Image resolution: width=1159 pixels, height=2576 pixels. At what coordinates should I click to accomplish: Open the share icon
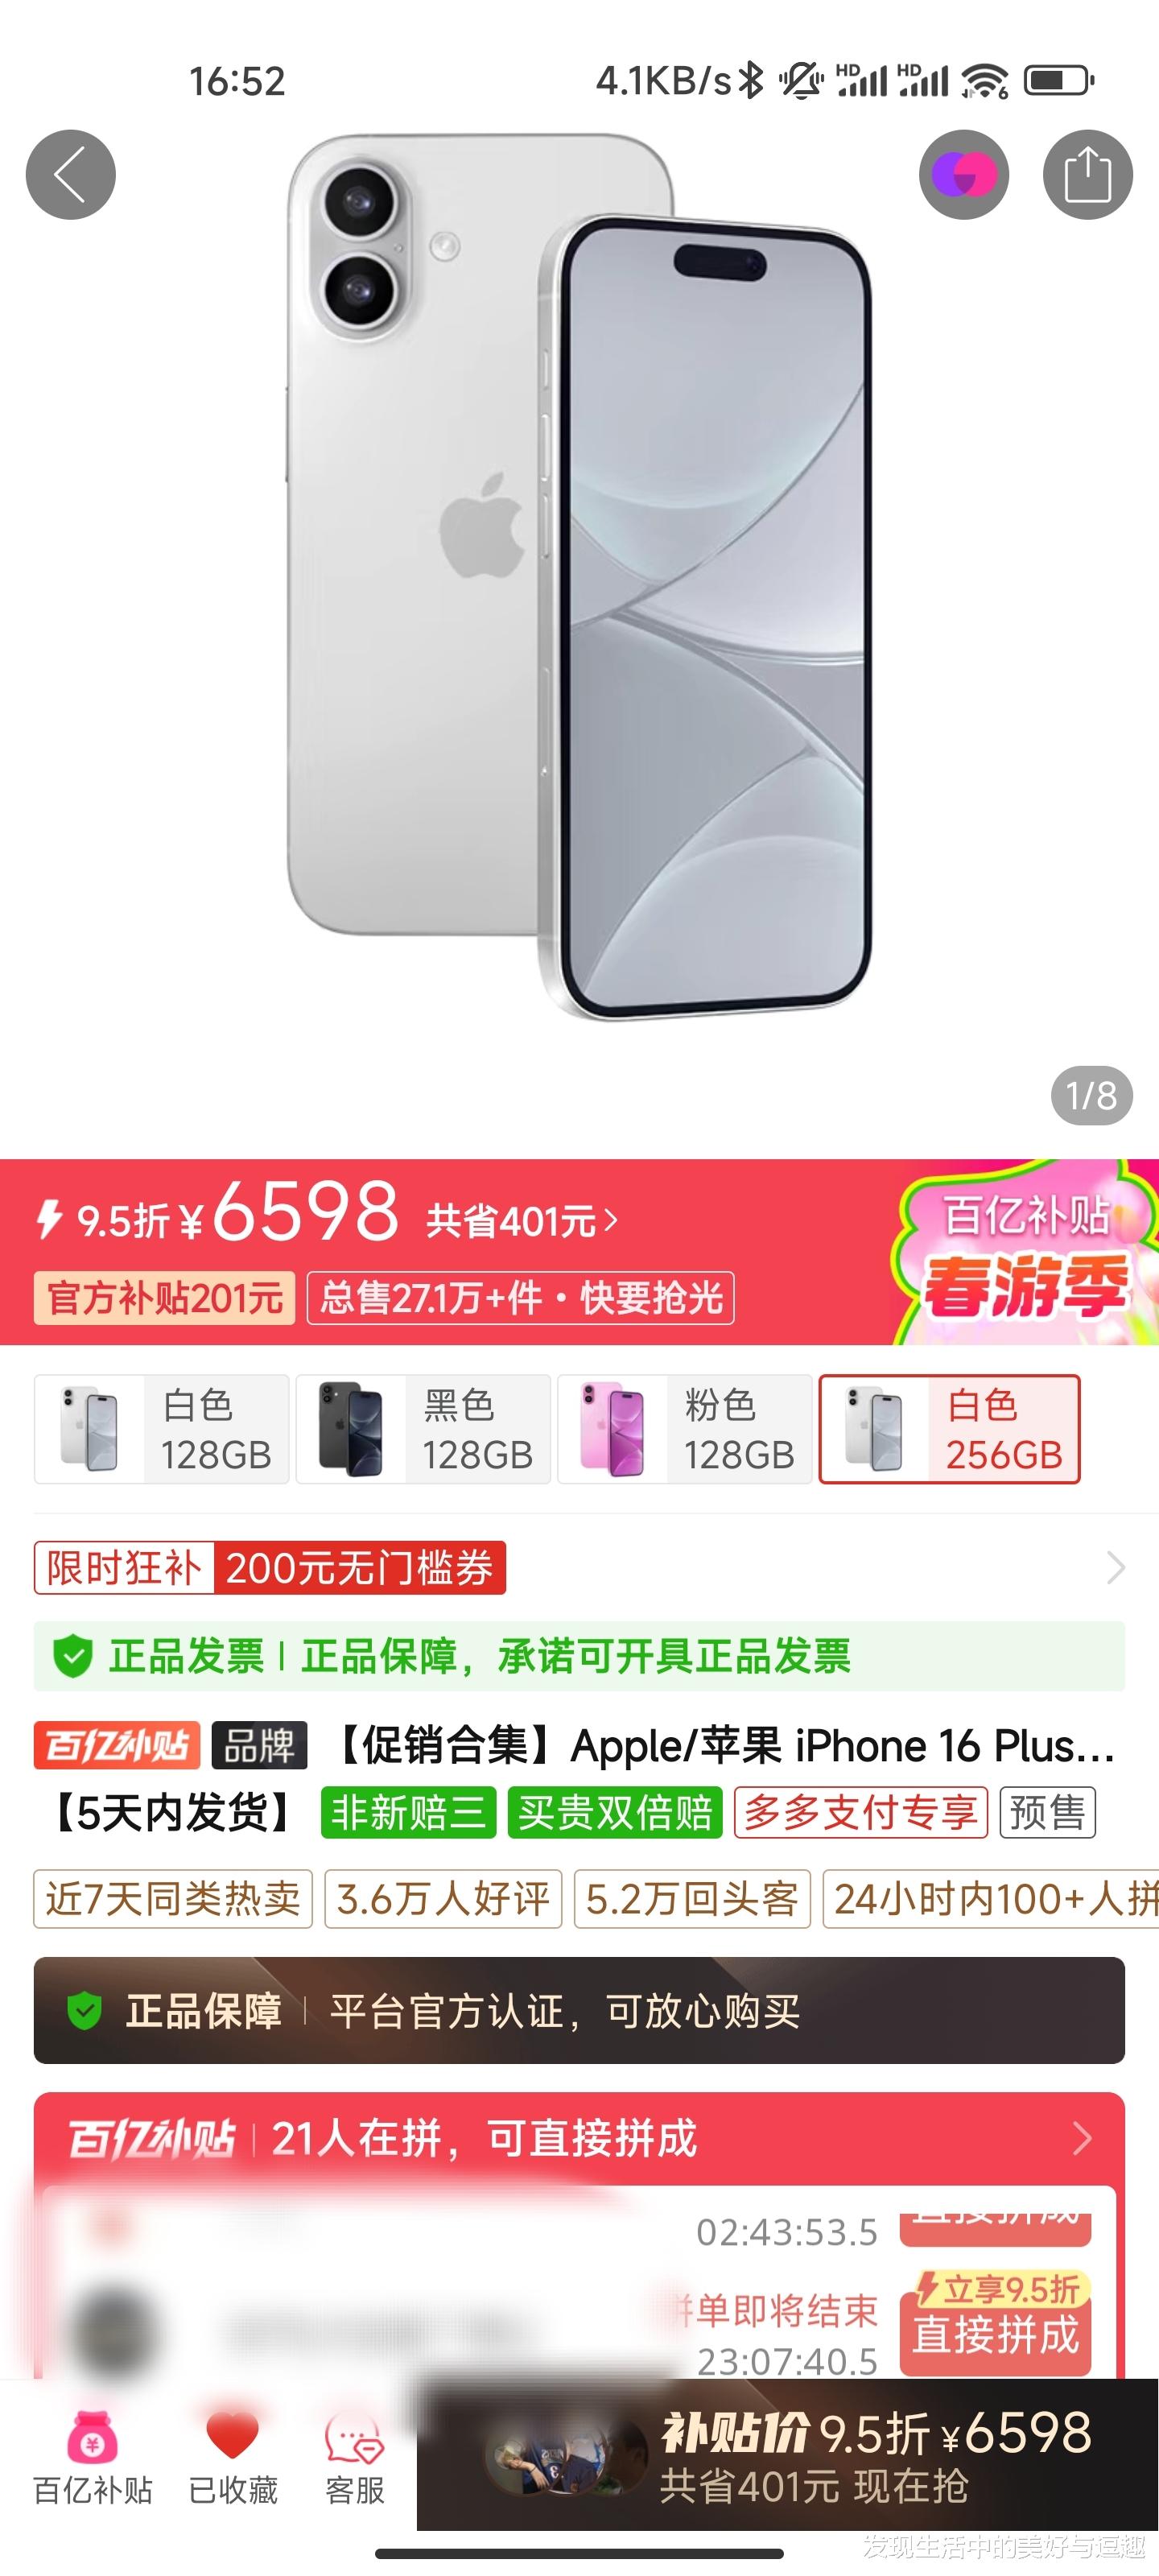click(x=1087, y=175)
